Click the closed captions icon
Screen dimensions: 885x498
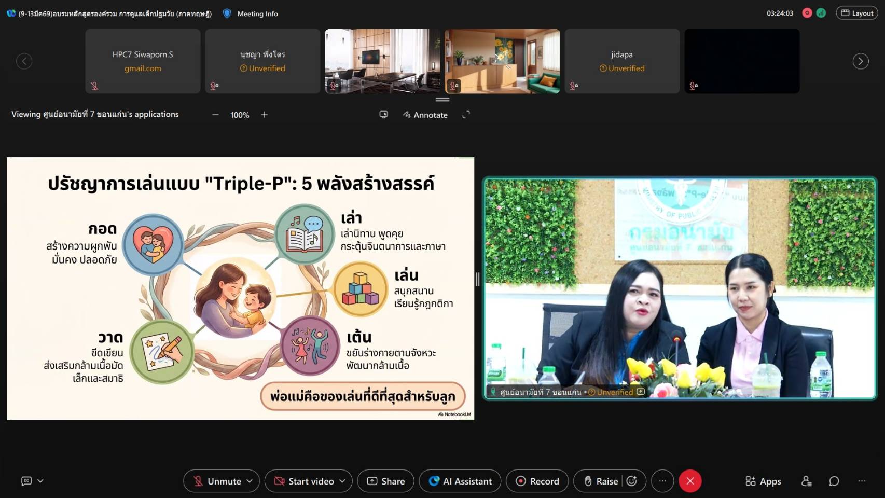tap(26, 481)
